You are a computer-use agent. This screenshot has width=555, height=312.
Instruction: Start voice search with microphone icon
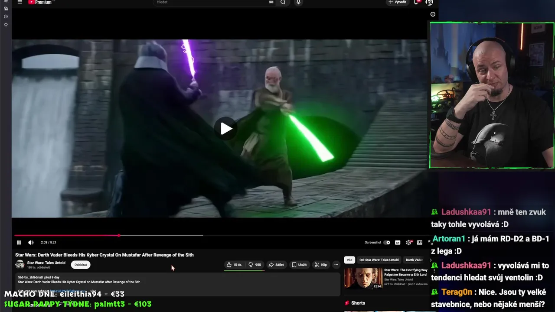coord(298,2)
